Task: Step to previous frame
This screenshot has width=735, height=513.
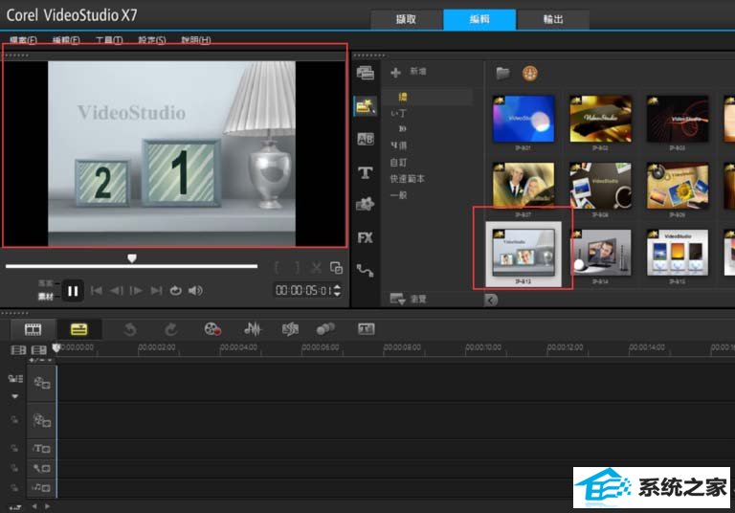Action: 117,291
